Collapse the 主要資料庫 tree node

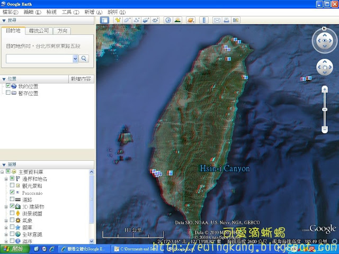[x=2, y=172]
